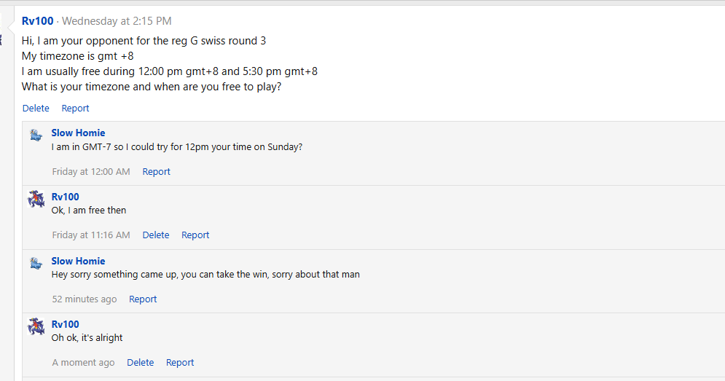The image size is (725, 381).
Task: Open the Rv100 profile from the post header
Action: [38, 21]
